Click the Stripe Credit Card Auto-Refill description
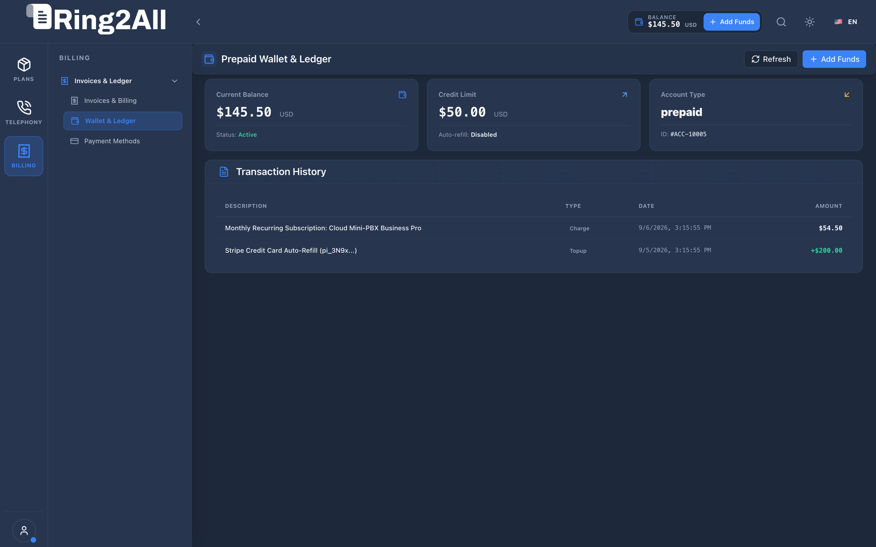This screenshot has width=876, height=547. 291,251
